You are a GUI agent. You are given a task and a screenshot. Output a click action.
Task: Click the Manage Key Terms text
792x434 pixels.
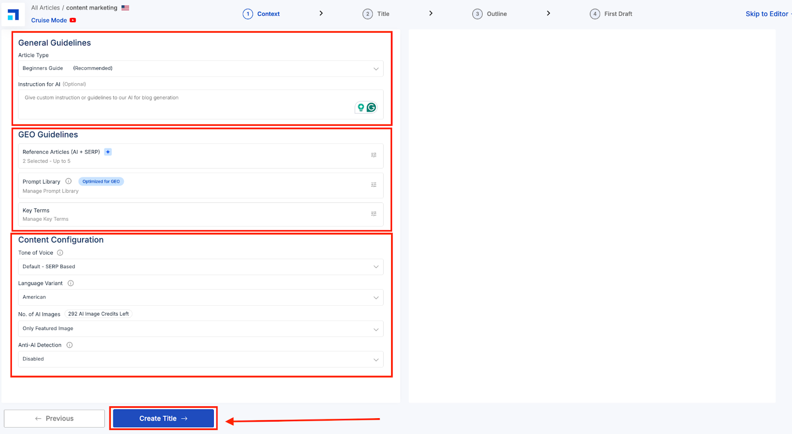point(46,219)
